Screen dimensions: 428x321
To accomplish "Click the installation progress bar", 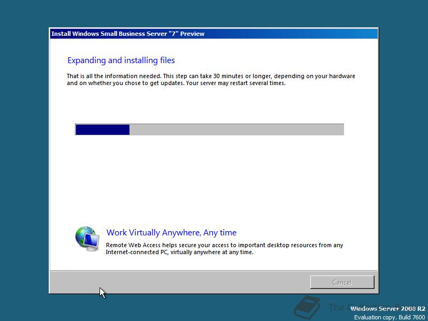I will pos(209,129).
